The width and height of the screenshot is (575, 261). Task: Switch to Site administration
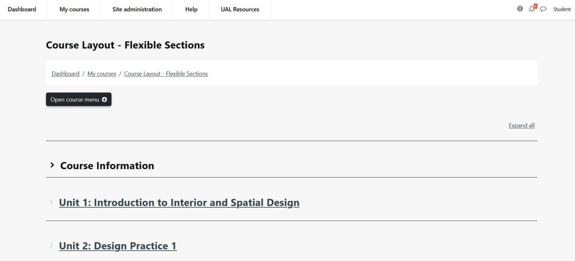[x=137, y=9]
